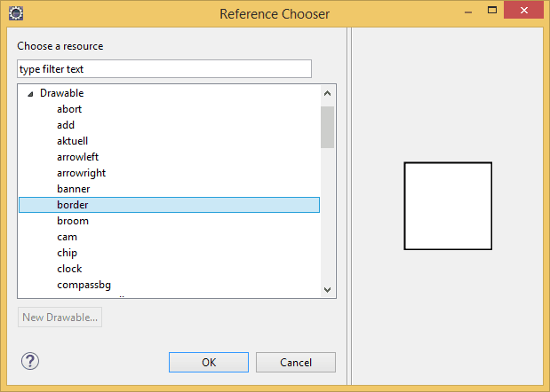This screenshot has height=392, width=550.
Task: Select the abort drawable
Action: point(69,109)
